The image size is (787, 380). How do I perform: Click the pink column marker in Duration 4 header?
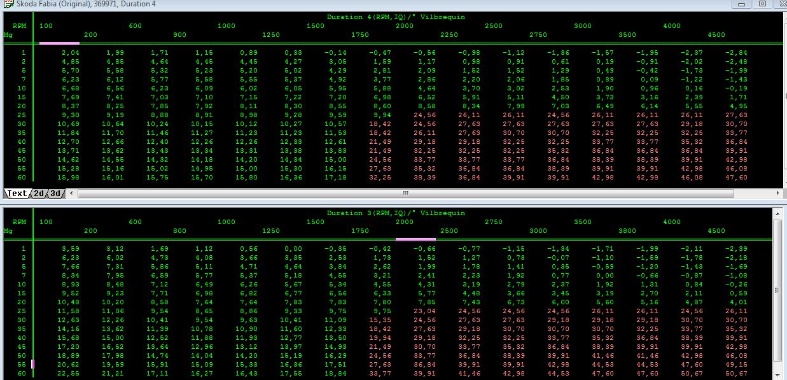click(59, 43)
